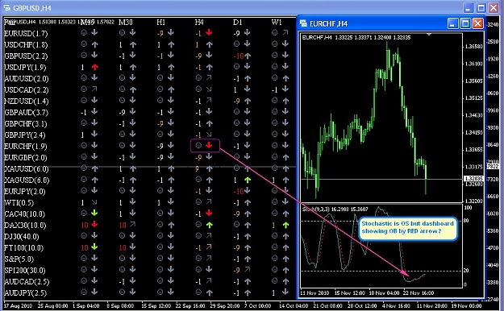504x311 pixels.
Task: Select the USDJPY(1.9) pair label
Action: tap(25, 68)
